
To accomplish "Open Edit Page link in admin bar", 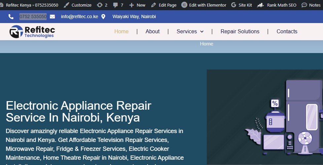I will click(167, 5).
